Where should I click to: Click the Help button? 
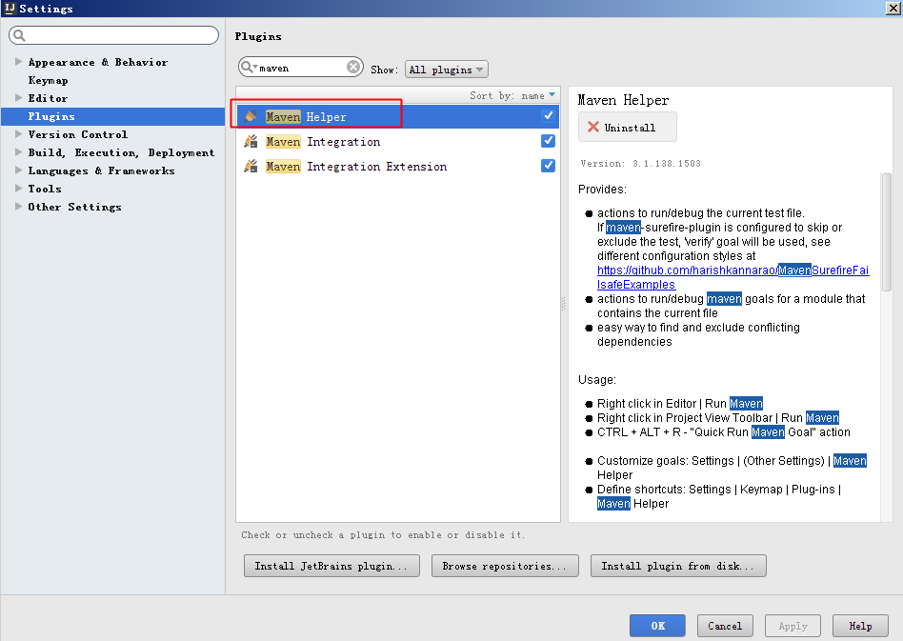[860, 626]
